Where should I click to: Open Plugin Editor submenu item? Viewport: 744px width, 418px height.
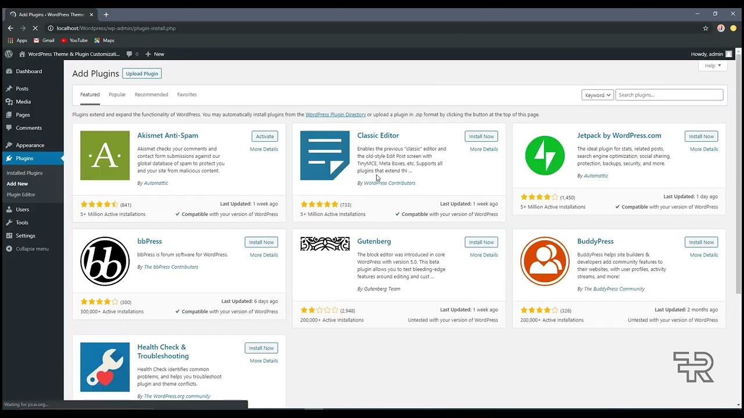21,194
